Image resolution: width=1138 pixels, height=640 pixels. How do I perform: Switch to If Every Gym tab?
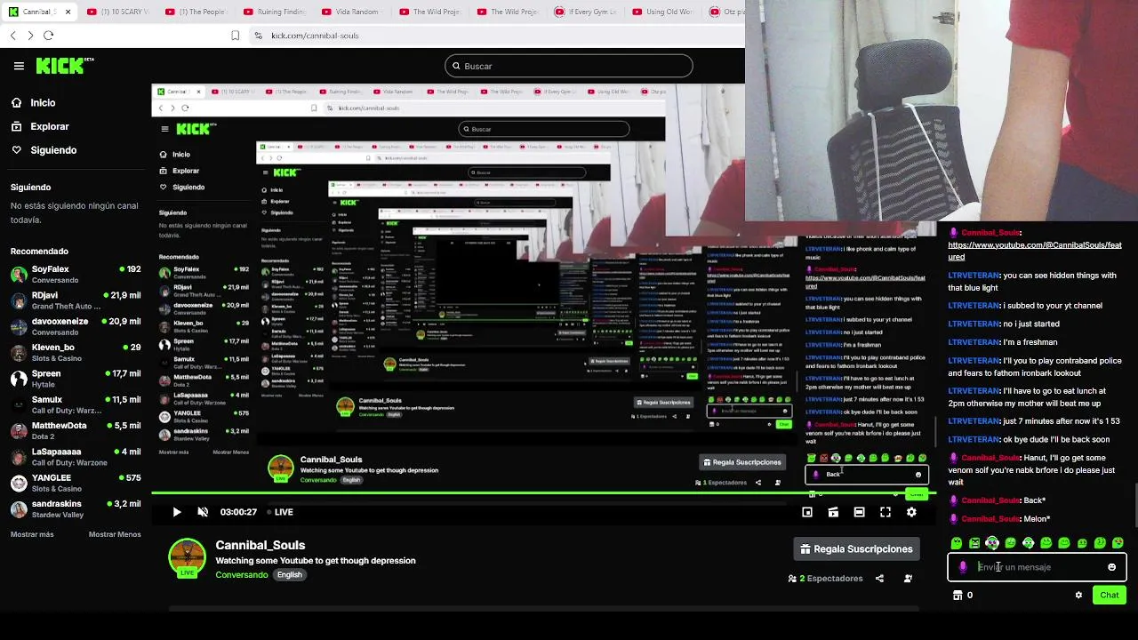[586, 12]
